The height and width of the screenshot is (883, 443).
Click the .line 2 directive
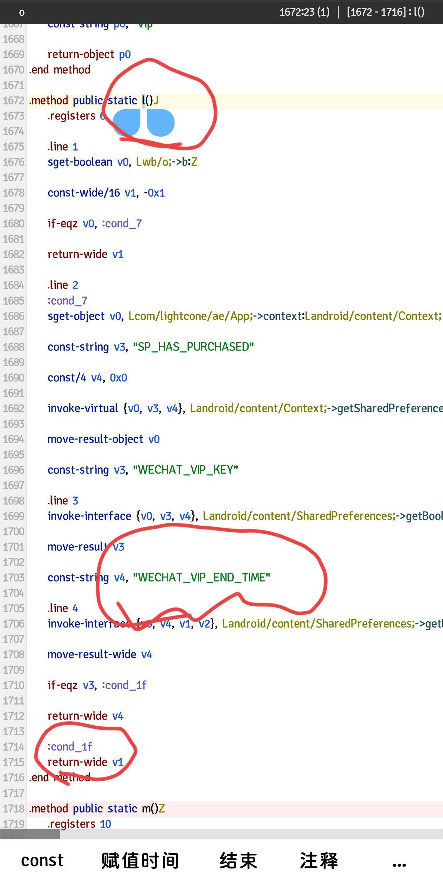click(63, 285)
